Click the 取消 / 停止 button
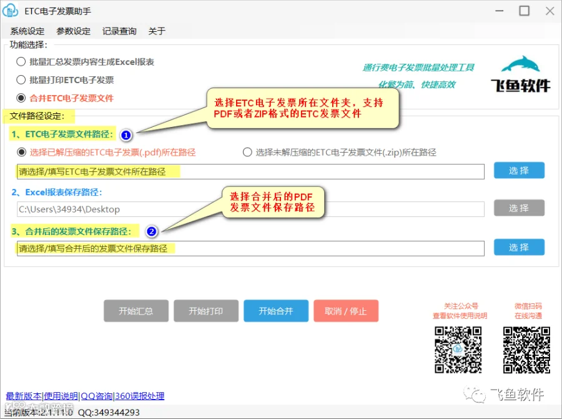 [346, 311]
